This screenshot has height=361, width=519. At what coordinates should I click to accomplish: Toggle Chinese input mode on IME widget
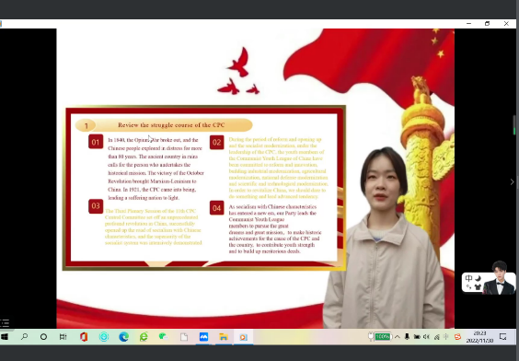(x=468, y=278)
